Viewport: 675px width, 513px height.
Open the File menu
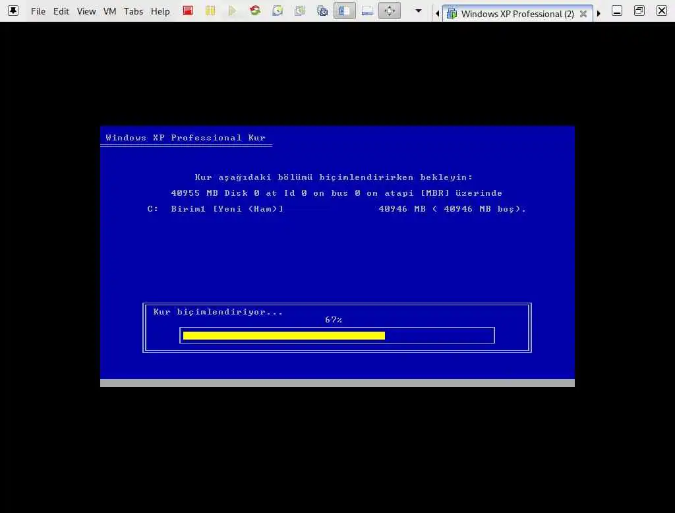[38, 11]
